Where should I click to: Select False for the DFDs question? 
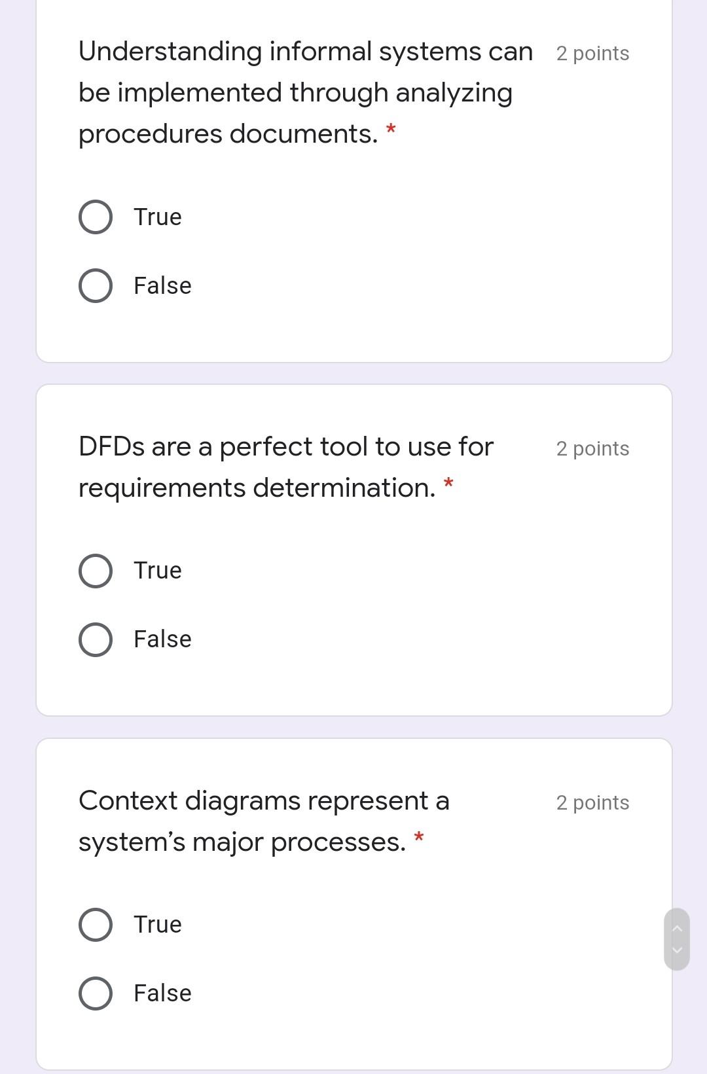click(x=95, y=638)
